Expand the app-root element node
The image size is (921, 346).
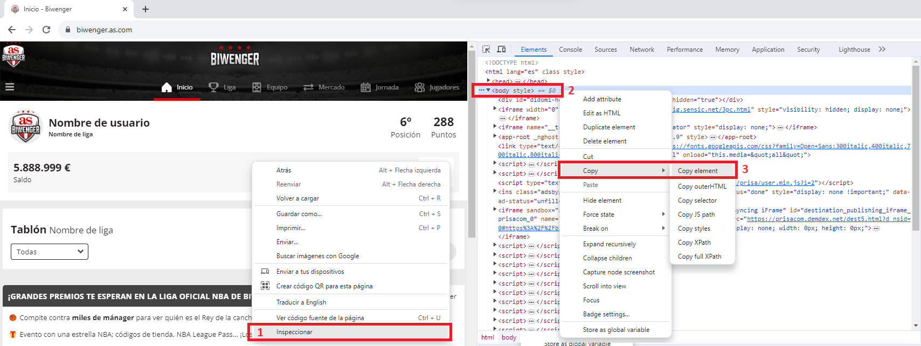point(495,137)
